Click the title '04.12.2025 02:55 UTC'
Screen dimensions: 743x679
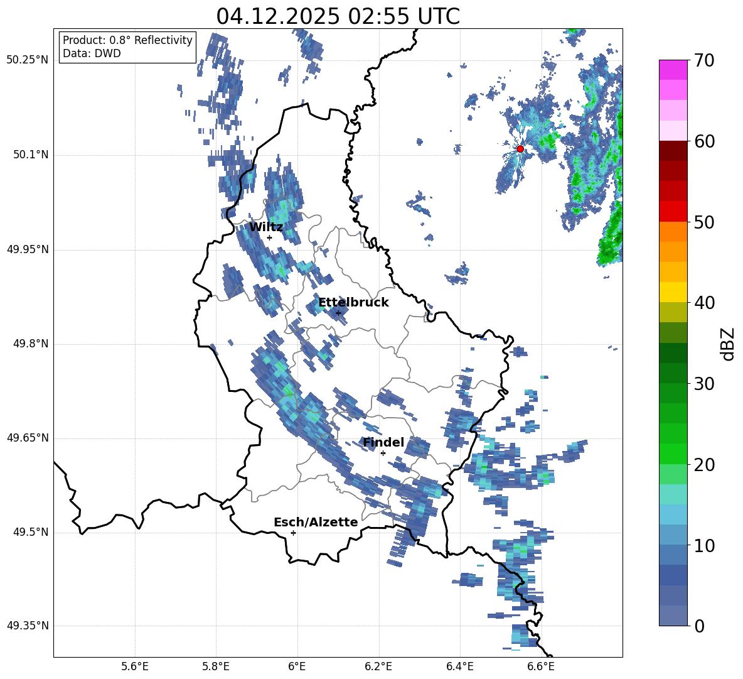pos(338,16)
